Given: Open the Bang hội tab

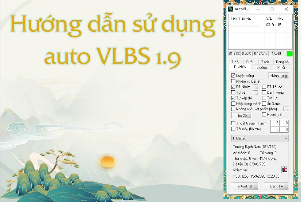Looking at the screenshot, I should pyautogui.click(x=282, y=62).
